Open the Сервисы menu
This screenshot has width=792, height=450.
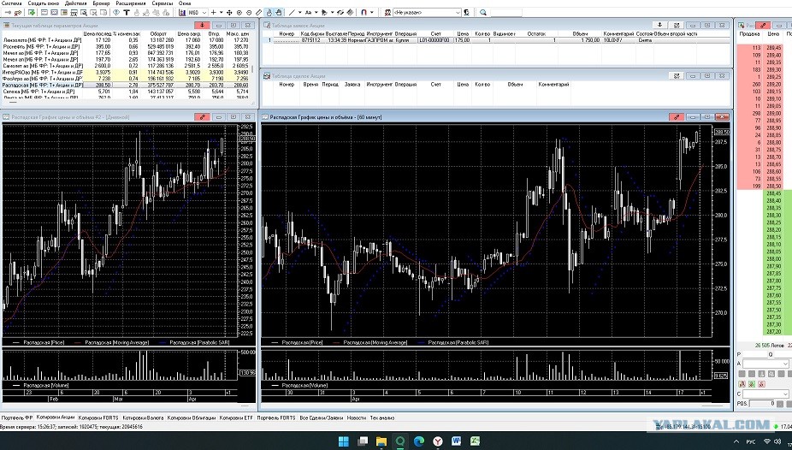162,3
